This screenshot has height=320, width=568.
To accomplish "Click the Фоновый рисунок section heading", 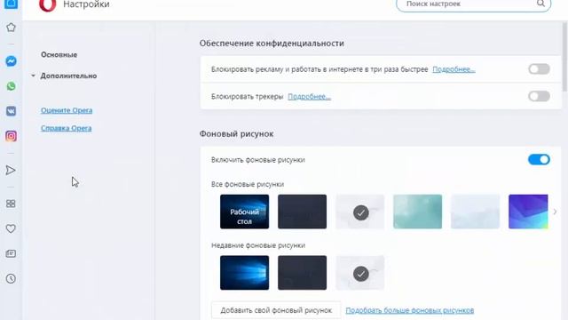I will [237, 134].
